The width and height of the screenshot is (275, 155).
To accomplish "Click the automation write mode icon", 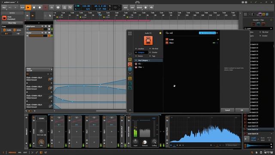I will tap(70, 8).
